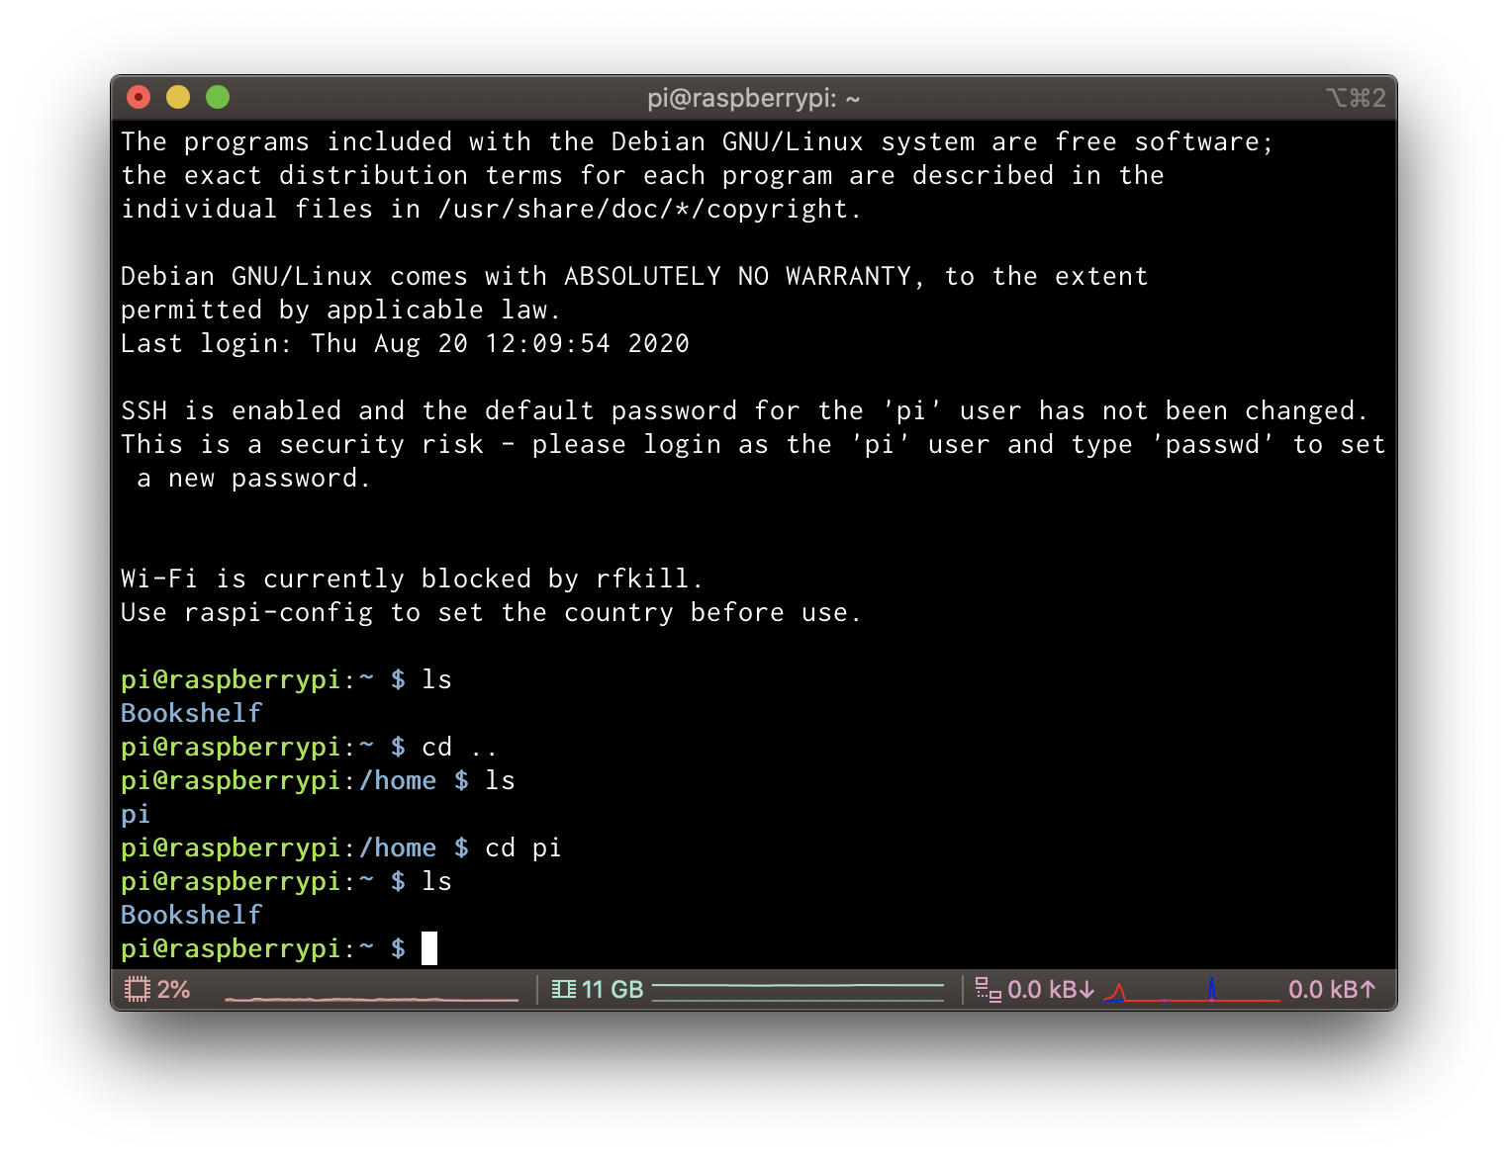The width and height of the screenshot is (1508, 1157).
Task: Click the window title pi@raspberrypi: ~
Action: (x=753, y=98)
